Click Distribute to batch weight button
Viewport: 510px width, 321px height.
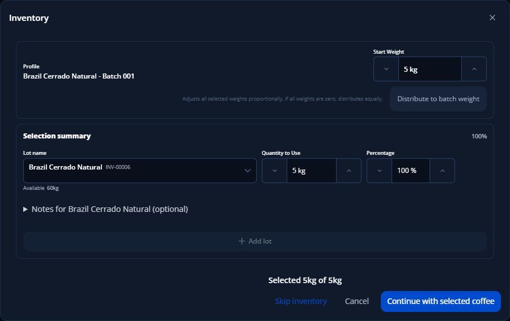tap(438, 99)
